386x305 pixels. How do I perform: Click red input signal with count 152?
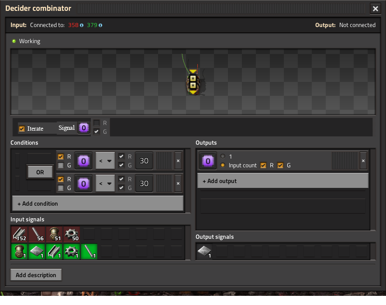click(20, 234)
